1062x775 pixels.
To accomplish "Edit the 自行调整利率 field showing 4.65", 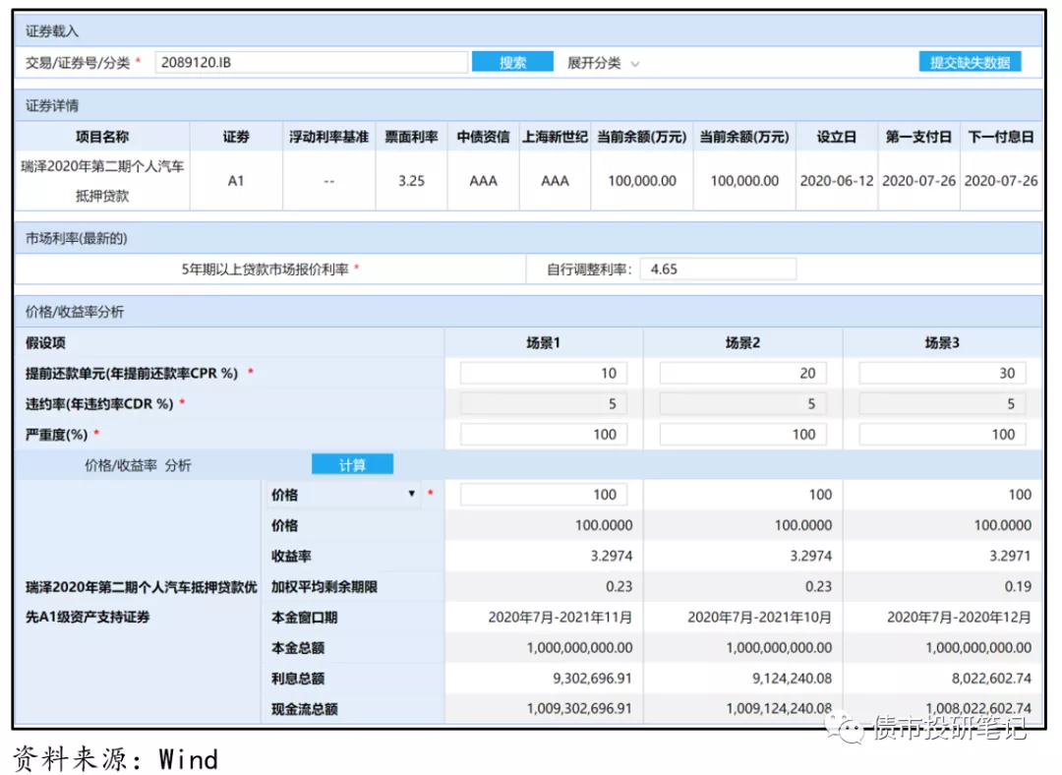I will pyautogui.click(x=718, y=268).
